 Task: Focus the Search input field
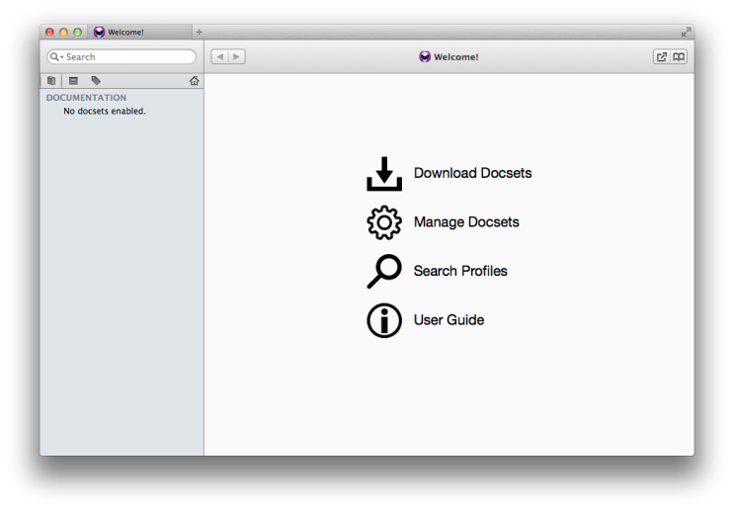[122, 56]
